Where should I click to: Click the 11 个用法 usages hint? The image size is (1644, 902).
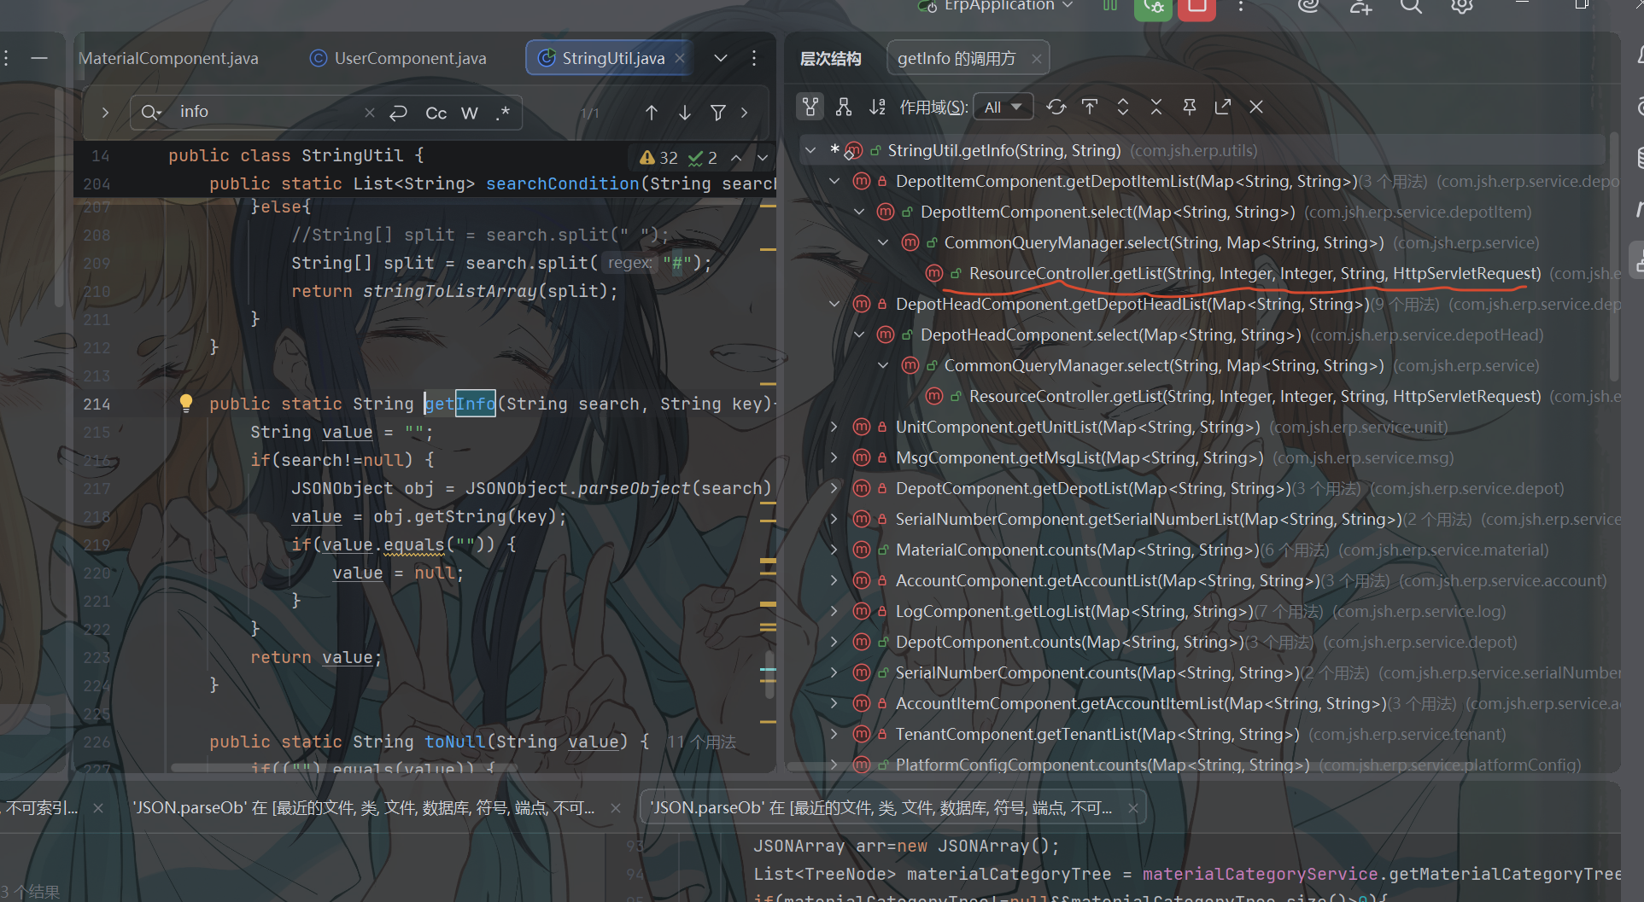pyautogui.click(x=701, y=742)
